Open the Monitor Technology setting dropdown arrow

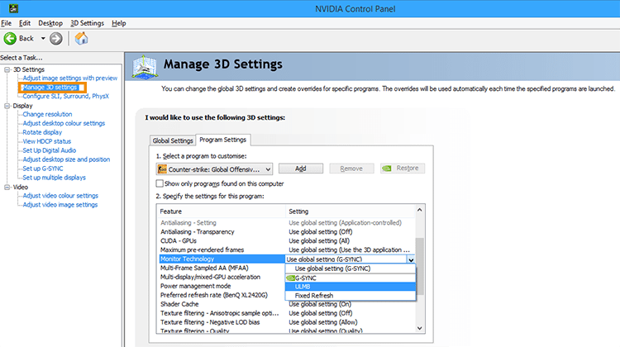coord(411,259)
